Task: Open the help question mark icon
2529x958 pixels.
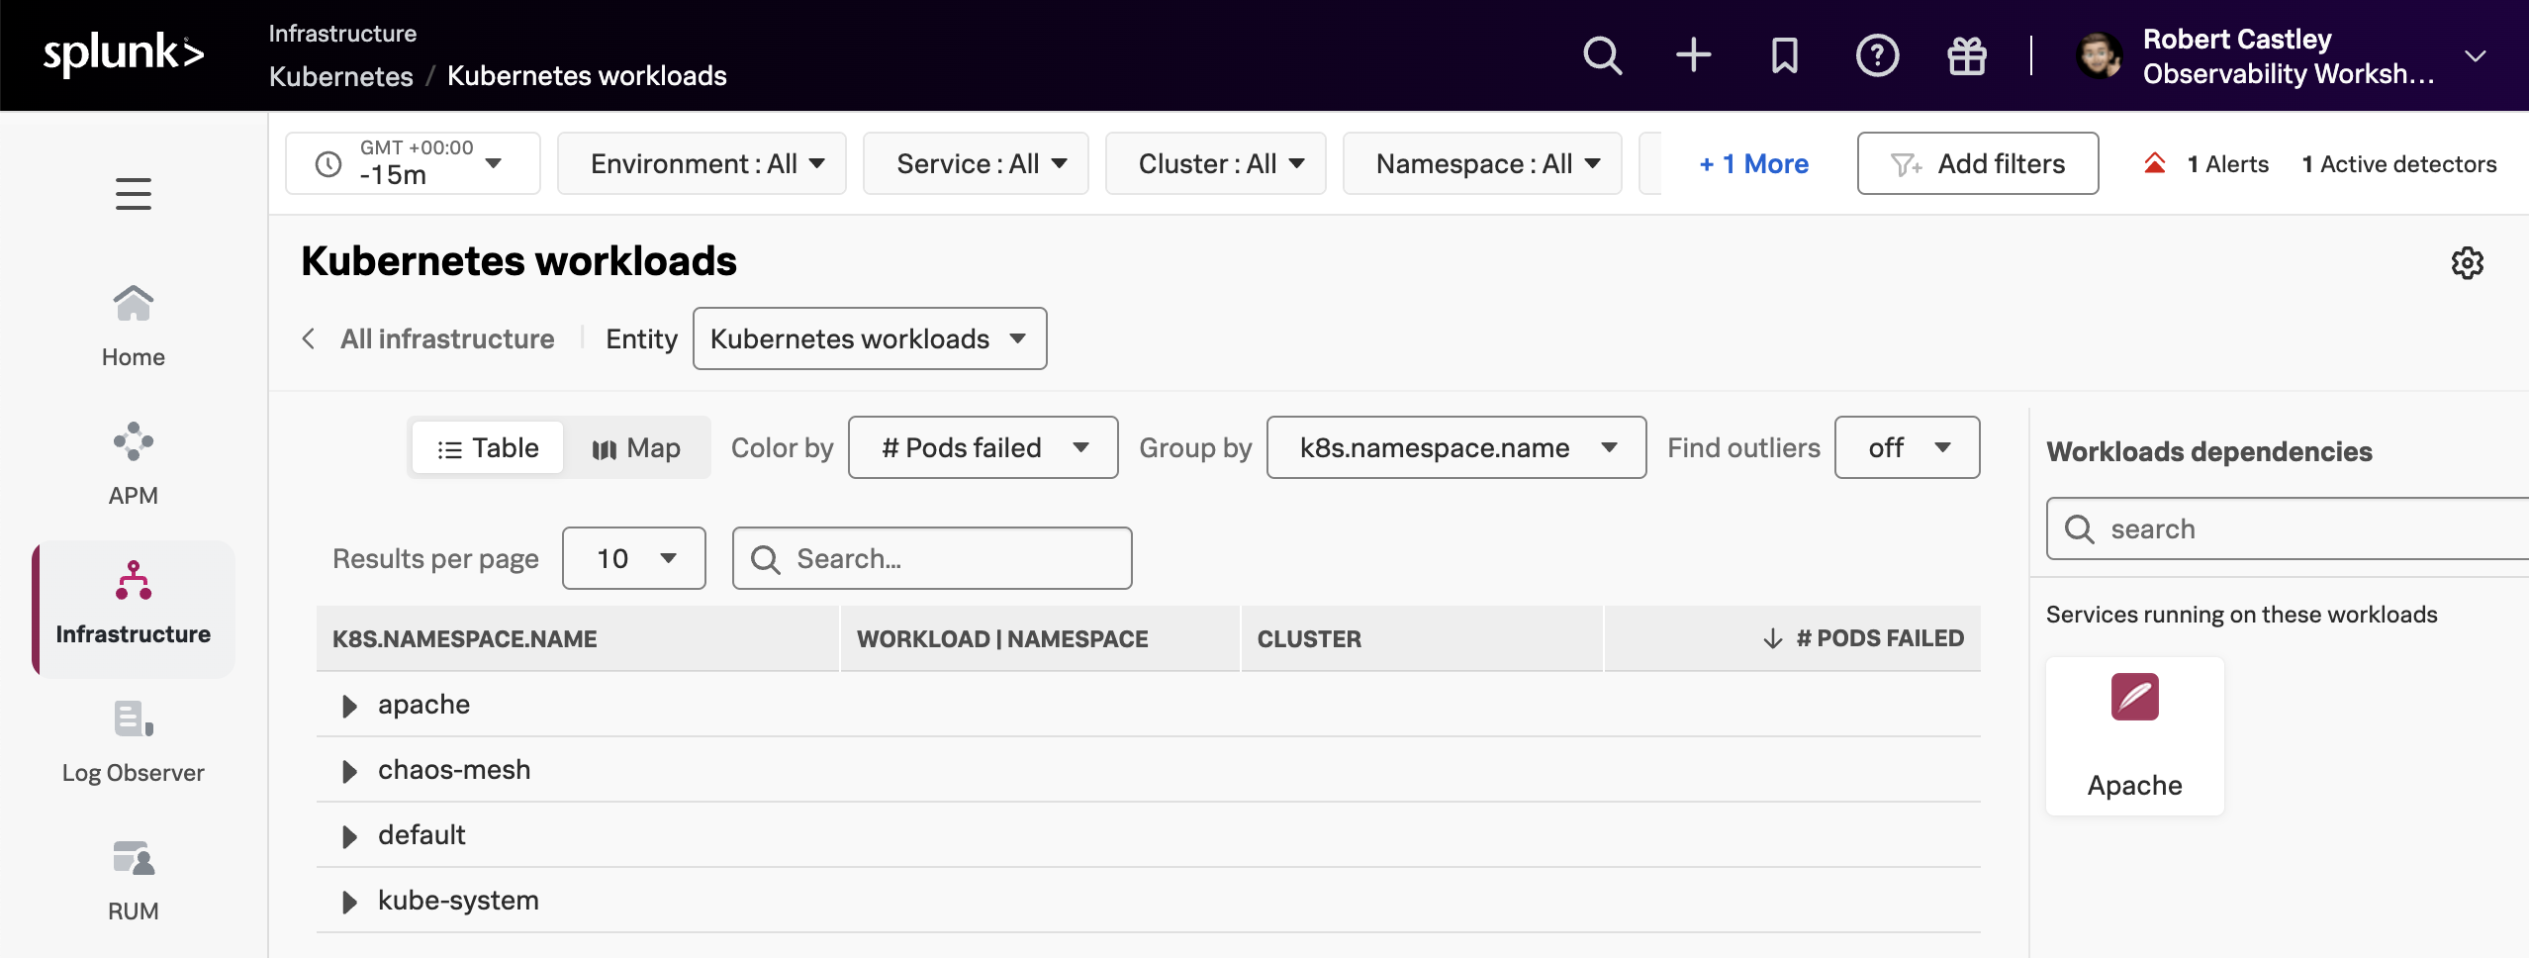Action: point(1876,55)
